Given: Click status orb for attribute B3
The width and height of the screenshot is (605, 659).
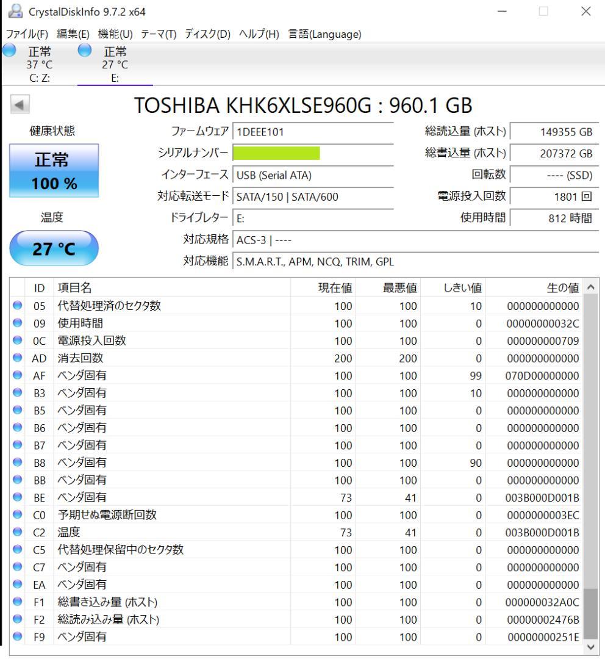Looking at the screenshot, I should 17,392.
